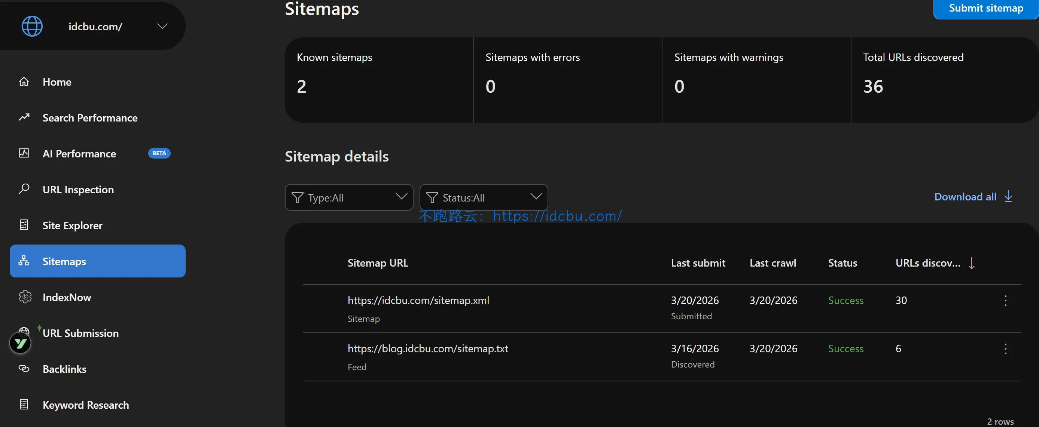
Task: Click the Download all arrow icon
Action: click(x=1008, y=197)
